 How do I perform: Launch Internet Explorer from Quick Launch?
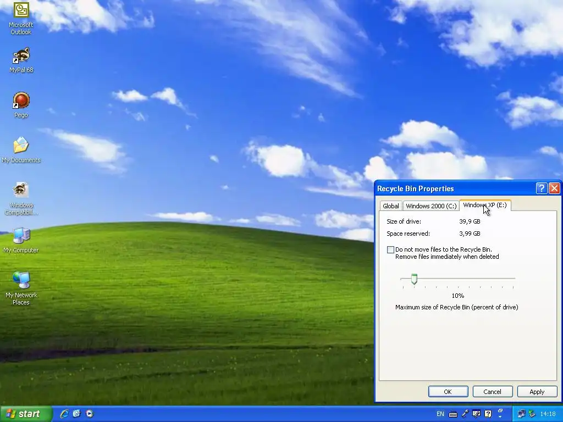pos(64,414)
